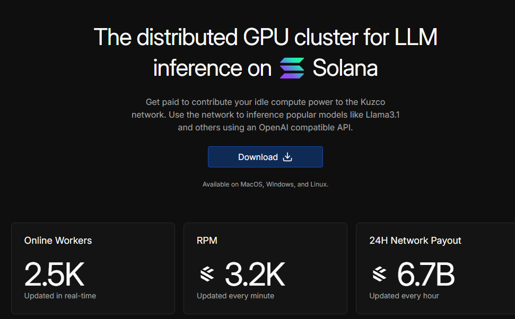The width and height of the screenshot is (515, 319).
Task: Click the "Updated every minute" caption
Action: pyautogui.click(x=235, y=296)
